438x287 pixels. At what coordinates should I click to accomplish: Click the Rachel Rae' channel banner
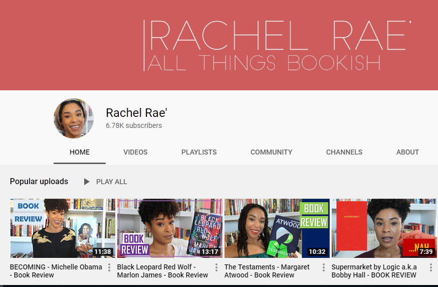click(x=219, y=45)
